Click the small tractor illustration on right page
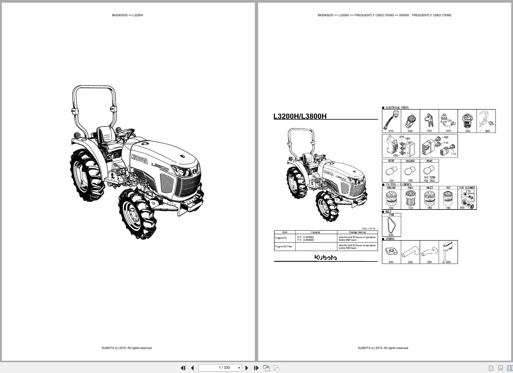The image size is (513, 373). coord(327,175)
